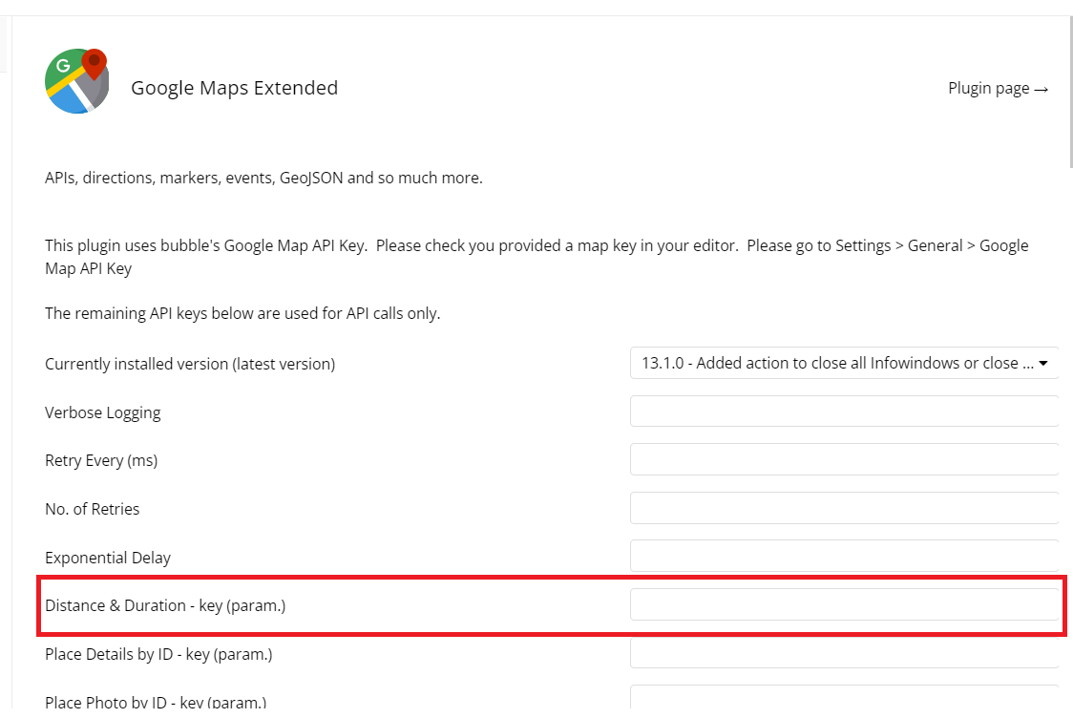The height and width of the screenshot is (718, 1073).
Task: Click the Place Details by ID key field
Action: click(844, 653)
